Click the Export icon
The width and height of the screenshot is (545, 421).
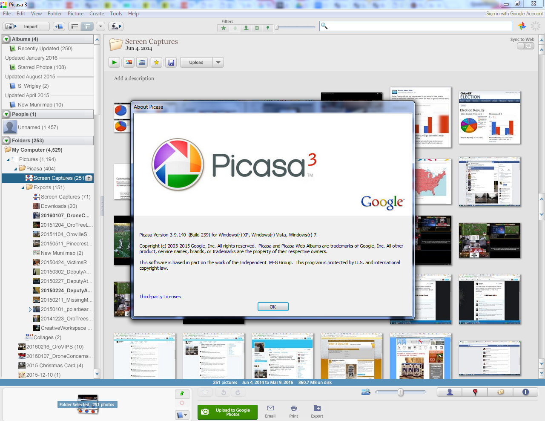[x=317, y=412]
